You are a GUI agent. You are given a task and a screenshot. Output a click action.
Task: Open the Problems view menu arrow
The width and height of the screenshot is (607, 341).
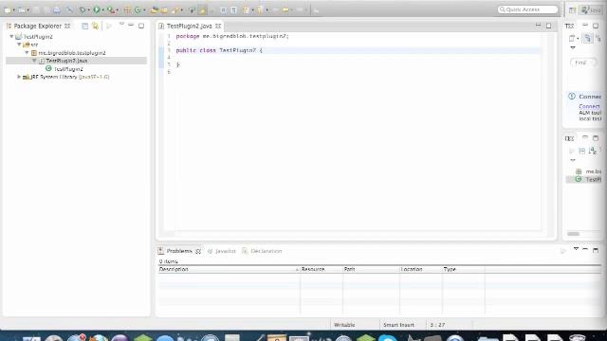(576, 249)
